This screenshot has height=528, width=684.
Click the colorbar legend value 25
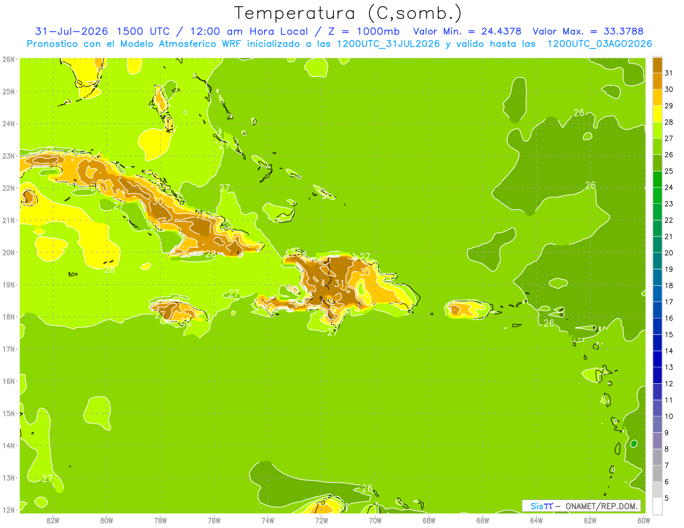click(x=669, y=171)
